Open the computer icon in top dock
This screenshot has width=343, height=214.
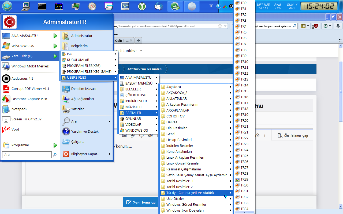pyautogui.click(x=26, y=6)
